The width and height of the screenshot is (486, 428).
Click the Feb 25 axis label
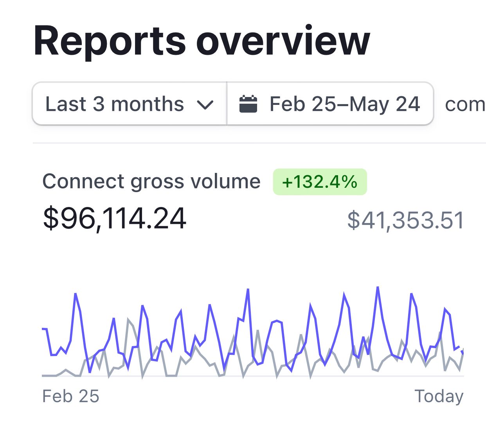pos(70,396)
